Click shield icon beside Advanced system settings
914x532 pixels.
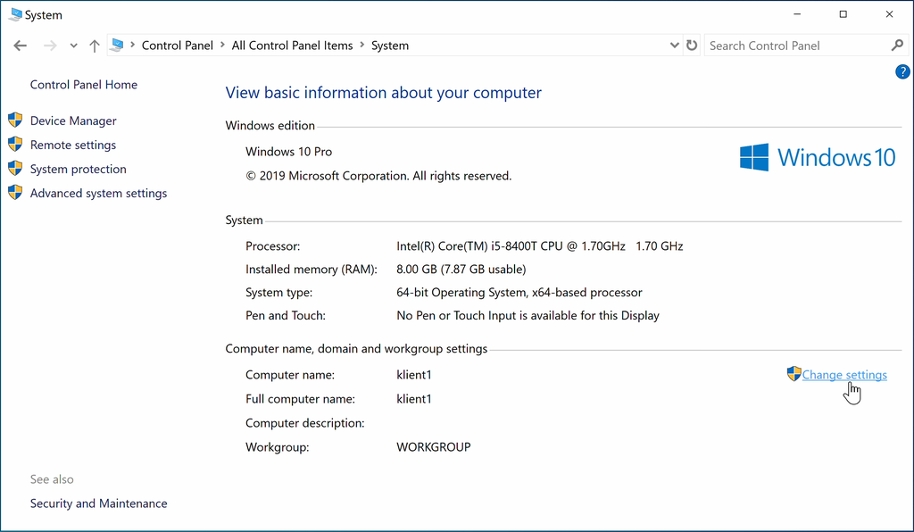tap(15, 192)
